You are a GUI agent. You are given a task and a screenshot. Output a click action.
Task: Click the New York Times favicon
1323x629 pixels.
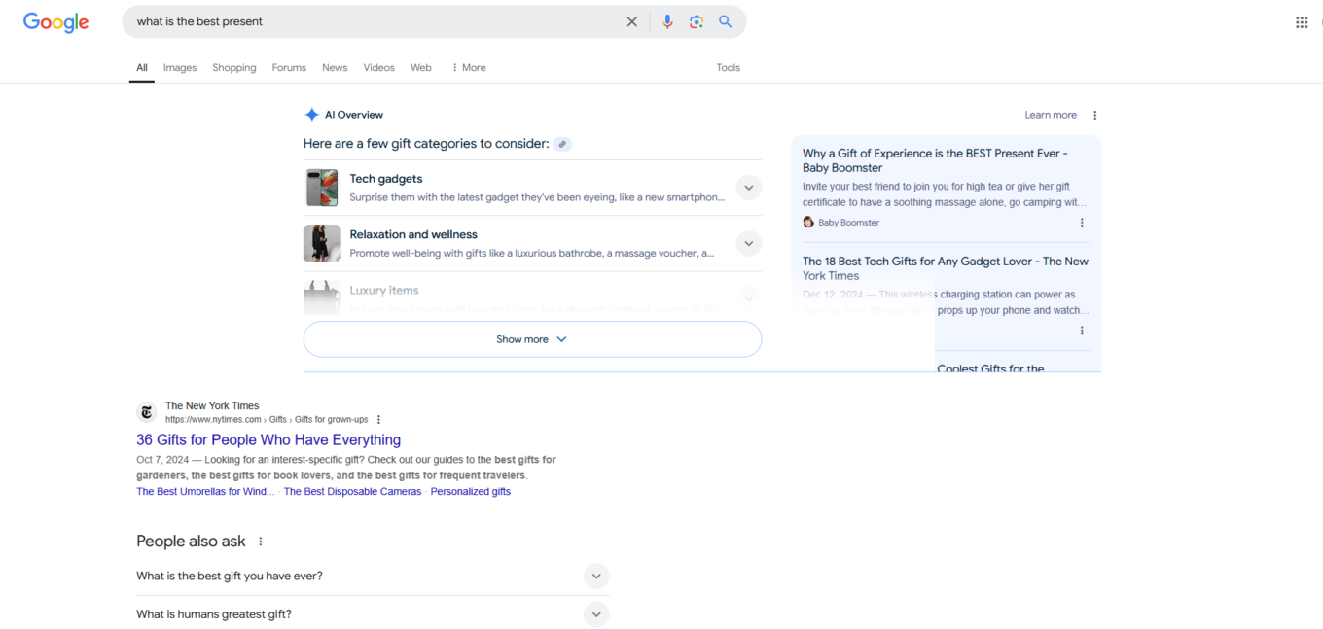pos(146,412)
